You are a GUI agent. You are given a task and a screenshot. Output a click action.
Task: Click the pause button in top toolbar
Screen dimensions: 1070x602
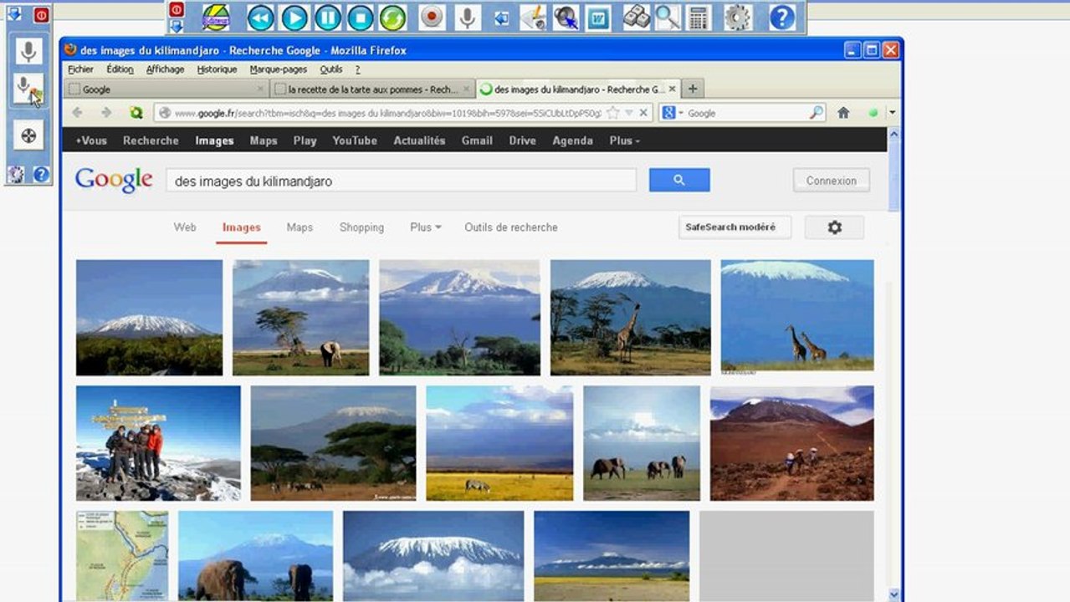[327, 17]
